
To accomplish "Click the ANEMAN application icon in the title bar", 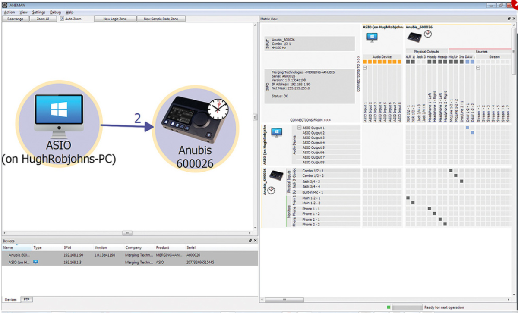I will pyautogui.click(x=4, y=5).
